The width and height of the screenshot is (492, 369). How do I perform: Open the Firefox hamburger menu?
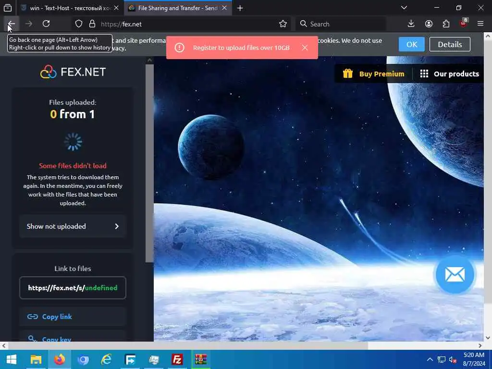pos(480,24)
